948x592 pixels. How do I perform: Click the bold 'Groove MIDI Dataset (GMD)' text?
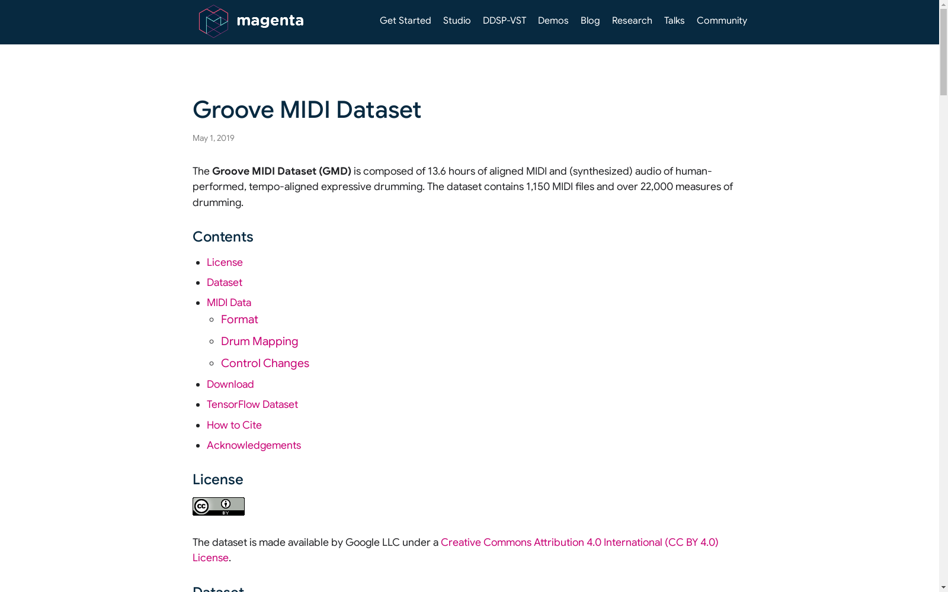pos(281,171)
